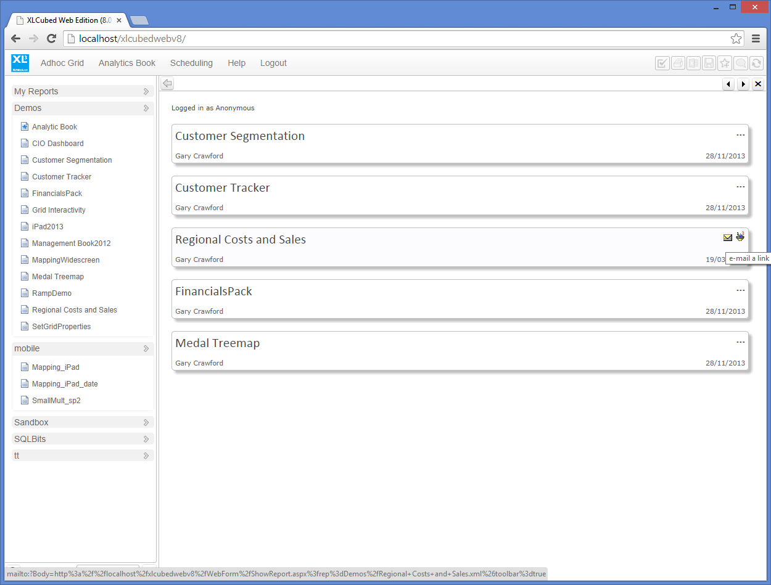
Task: Open the Scheduling menu
Action: pyautogui.click(x=191, y=63)
